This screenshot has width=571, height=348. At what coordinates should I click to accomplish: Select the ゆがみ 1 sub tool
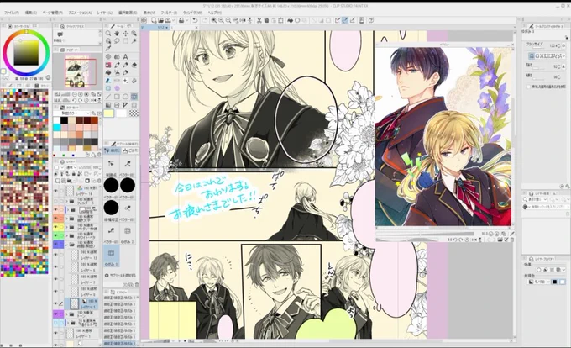click(111, 256)
